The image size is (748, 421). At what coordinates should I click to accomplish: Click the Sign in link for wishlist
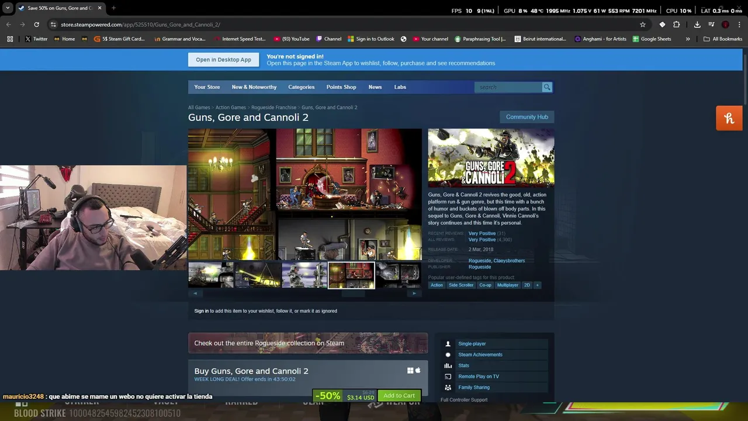[x=202, y=311]
